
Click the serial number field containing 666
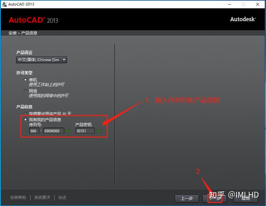[x=34, y=131]
